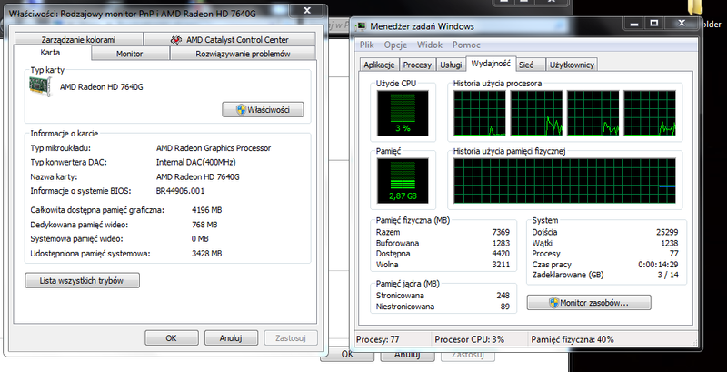
Task: Open Lista wszystkich trybów
Action: [82, 281]
